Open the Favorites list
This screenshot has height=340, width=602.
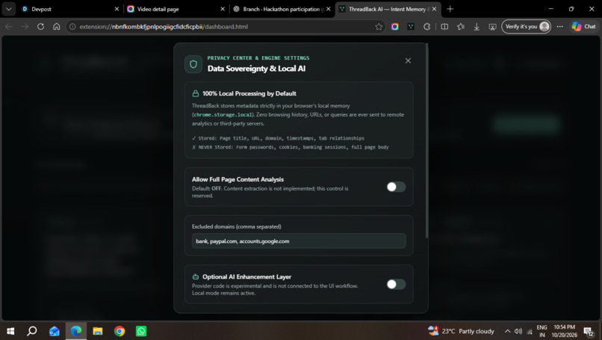click(x=461, y=26)
